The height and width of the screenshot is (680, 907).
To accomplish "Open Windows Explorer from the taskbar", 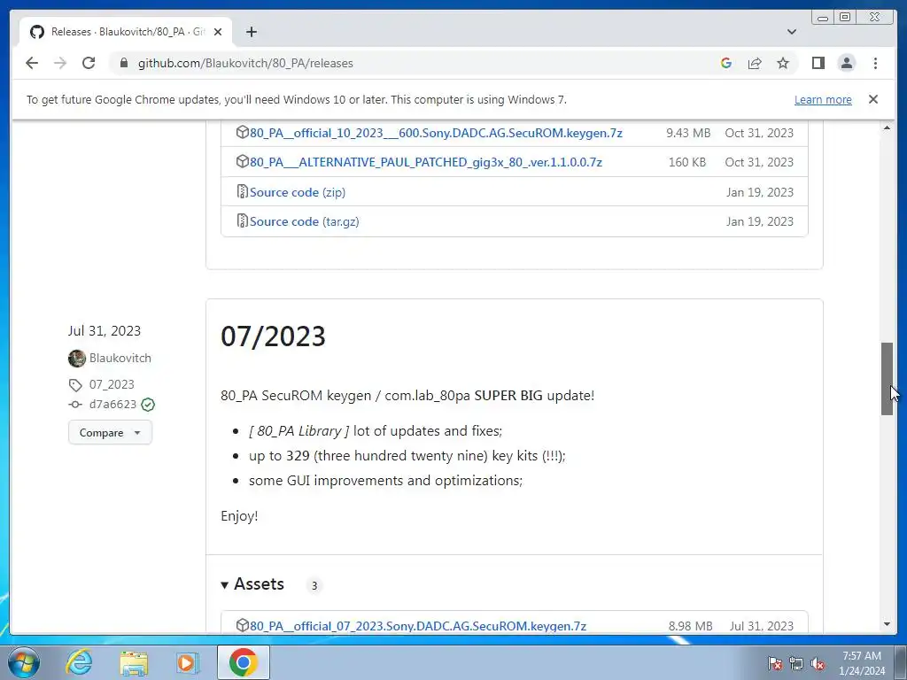I will (x=134, y=662).
